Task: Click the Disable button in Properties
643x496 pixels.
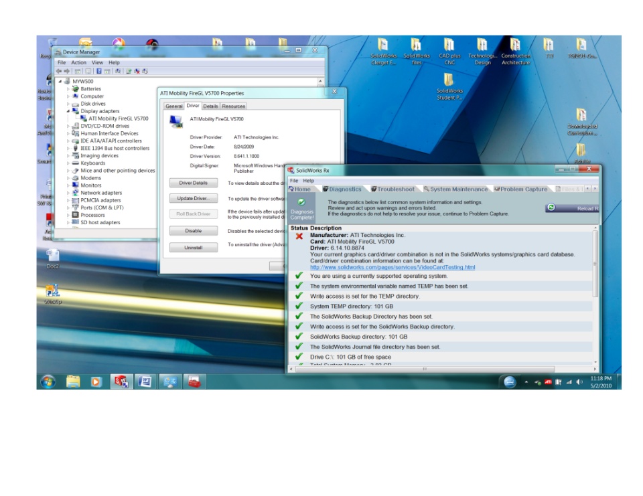Action: [193, 231]
